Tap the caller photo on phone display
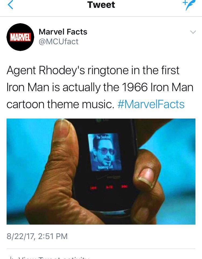 (x=105, y=152)
